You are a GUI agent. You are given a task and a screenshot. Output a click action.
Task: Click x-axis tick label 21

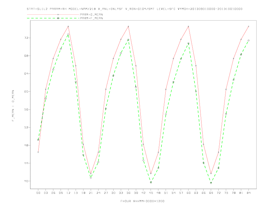[x=91, y=193]
